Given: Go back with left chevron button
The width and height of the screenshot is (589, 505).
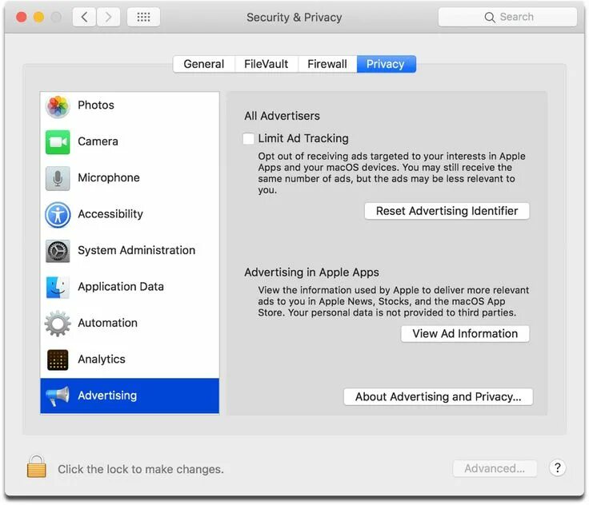Looking at the screenshot, I should 85,17.
